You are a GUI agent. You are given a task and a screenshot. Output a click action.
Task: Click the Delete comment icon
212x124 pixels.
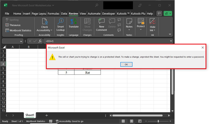pyautogui.click(x=112, y=21)
